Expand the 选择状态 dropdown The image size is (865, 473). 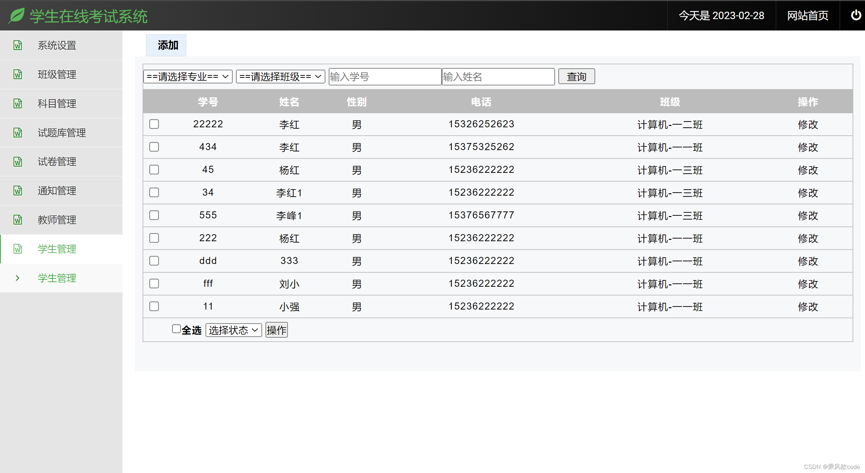[x=233, y=330]
